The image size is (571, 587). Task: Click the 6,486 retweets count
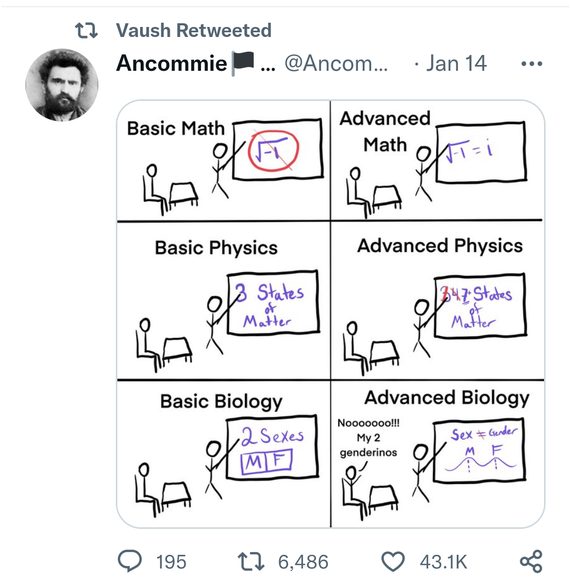[x=303, y=562]
